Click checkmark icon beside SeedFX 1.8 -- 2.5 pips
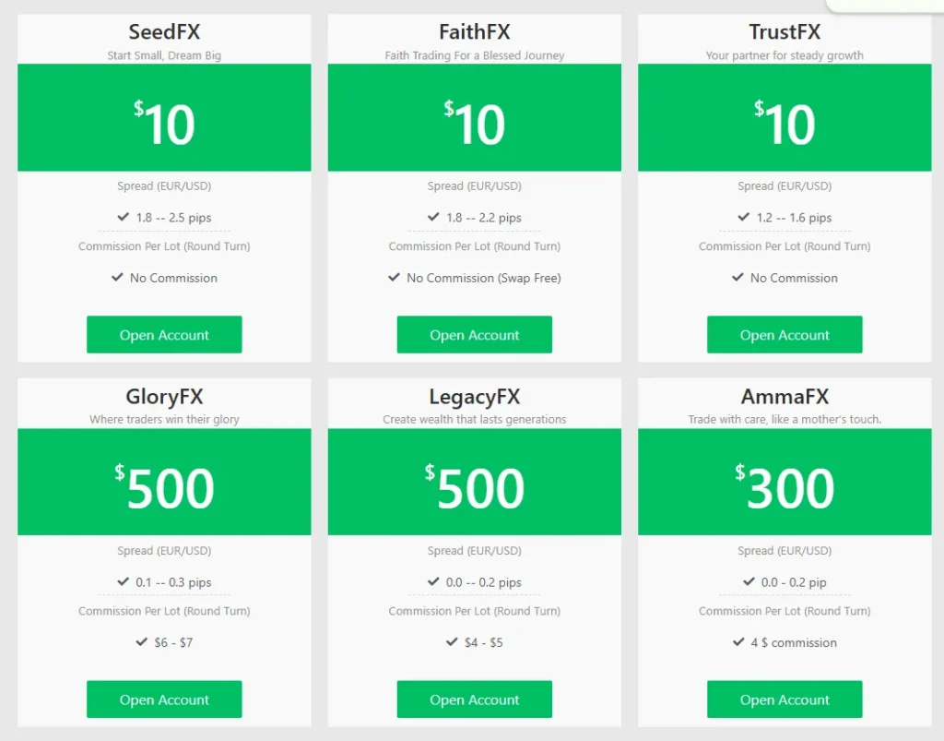Image resolution: width=944 pixels, height=741 pixels. [124, 217]
